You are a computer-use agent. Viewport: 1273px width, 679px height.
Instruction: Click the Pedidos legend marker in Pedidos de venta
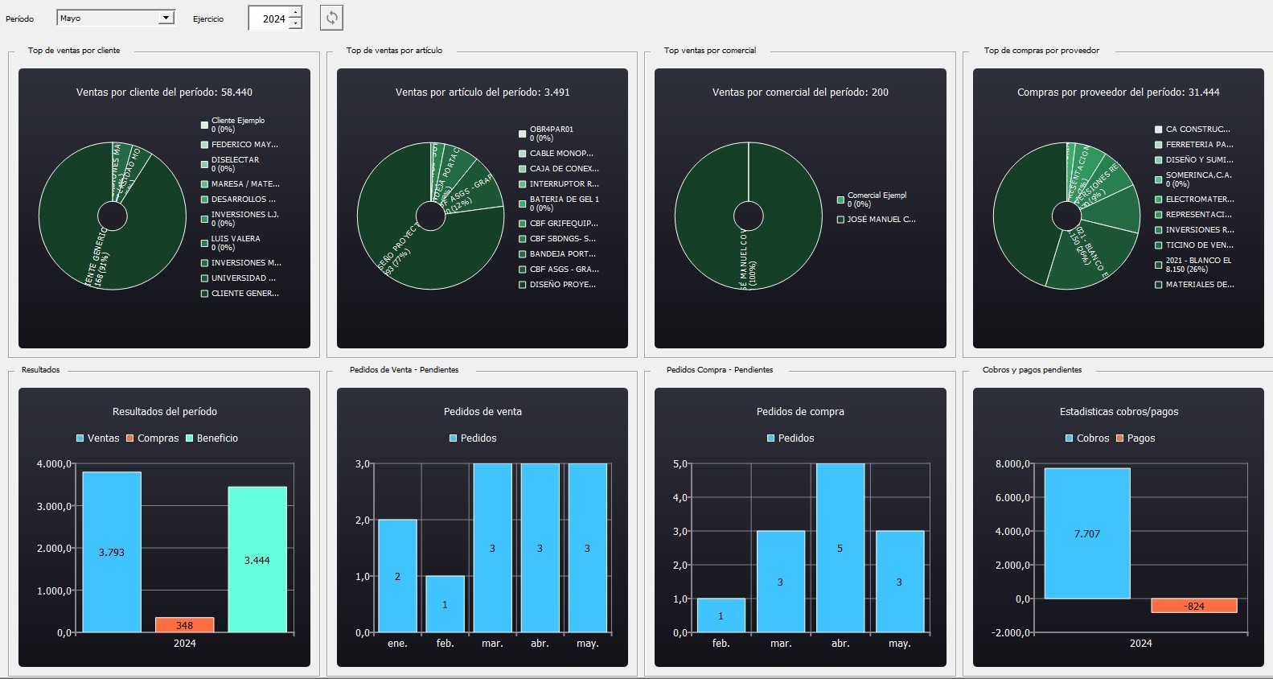pyautogui.click(x=454, y=438)
